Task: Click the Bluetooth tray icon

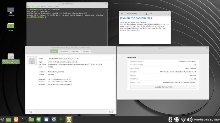Action: tap(170, 120)
